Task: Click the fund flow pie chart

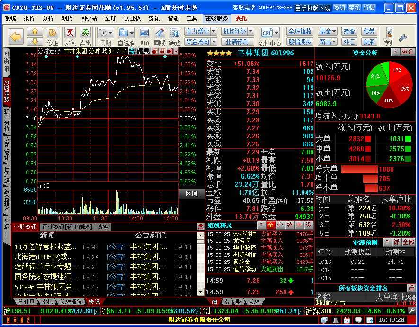Action: pyautogui.click(x=389, y=84)
